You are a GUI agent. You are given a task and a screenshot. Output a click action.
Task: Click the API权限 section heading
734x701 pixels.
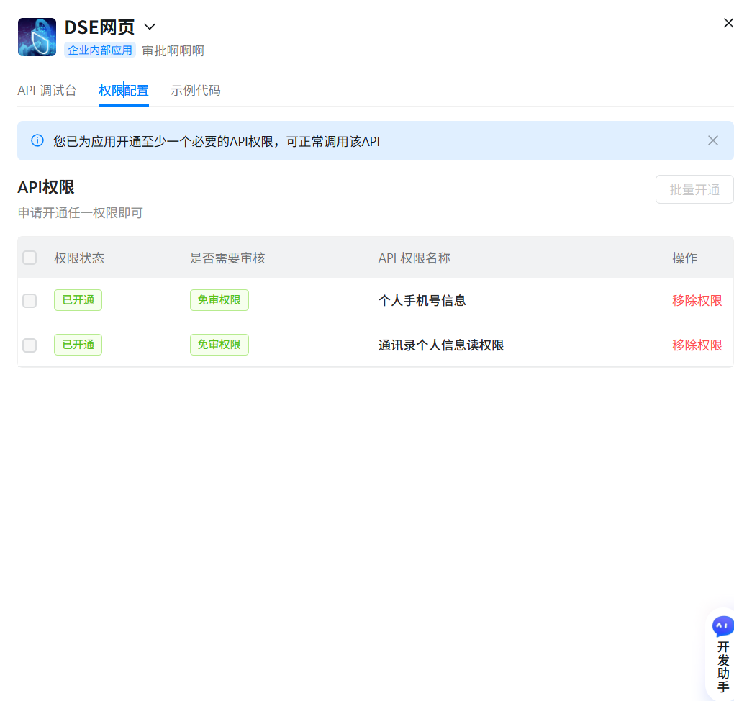tap(46, 187)
